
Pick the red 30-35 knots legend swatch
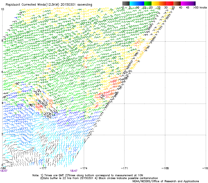coord(170,3)
